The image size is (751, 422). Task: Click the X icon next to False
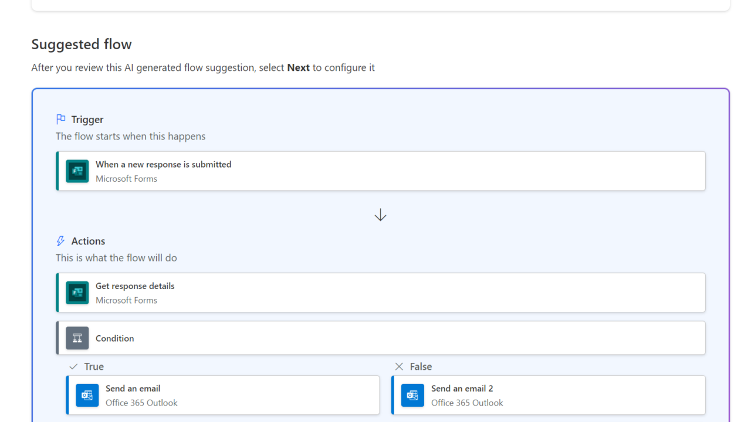tap(399, 366)
